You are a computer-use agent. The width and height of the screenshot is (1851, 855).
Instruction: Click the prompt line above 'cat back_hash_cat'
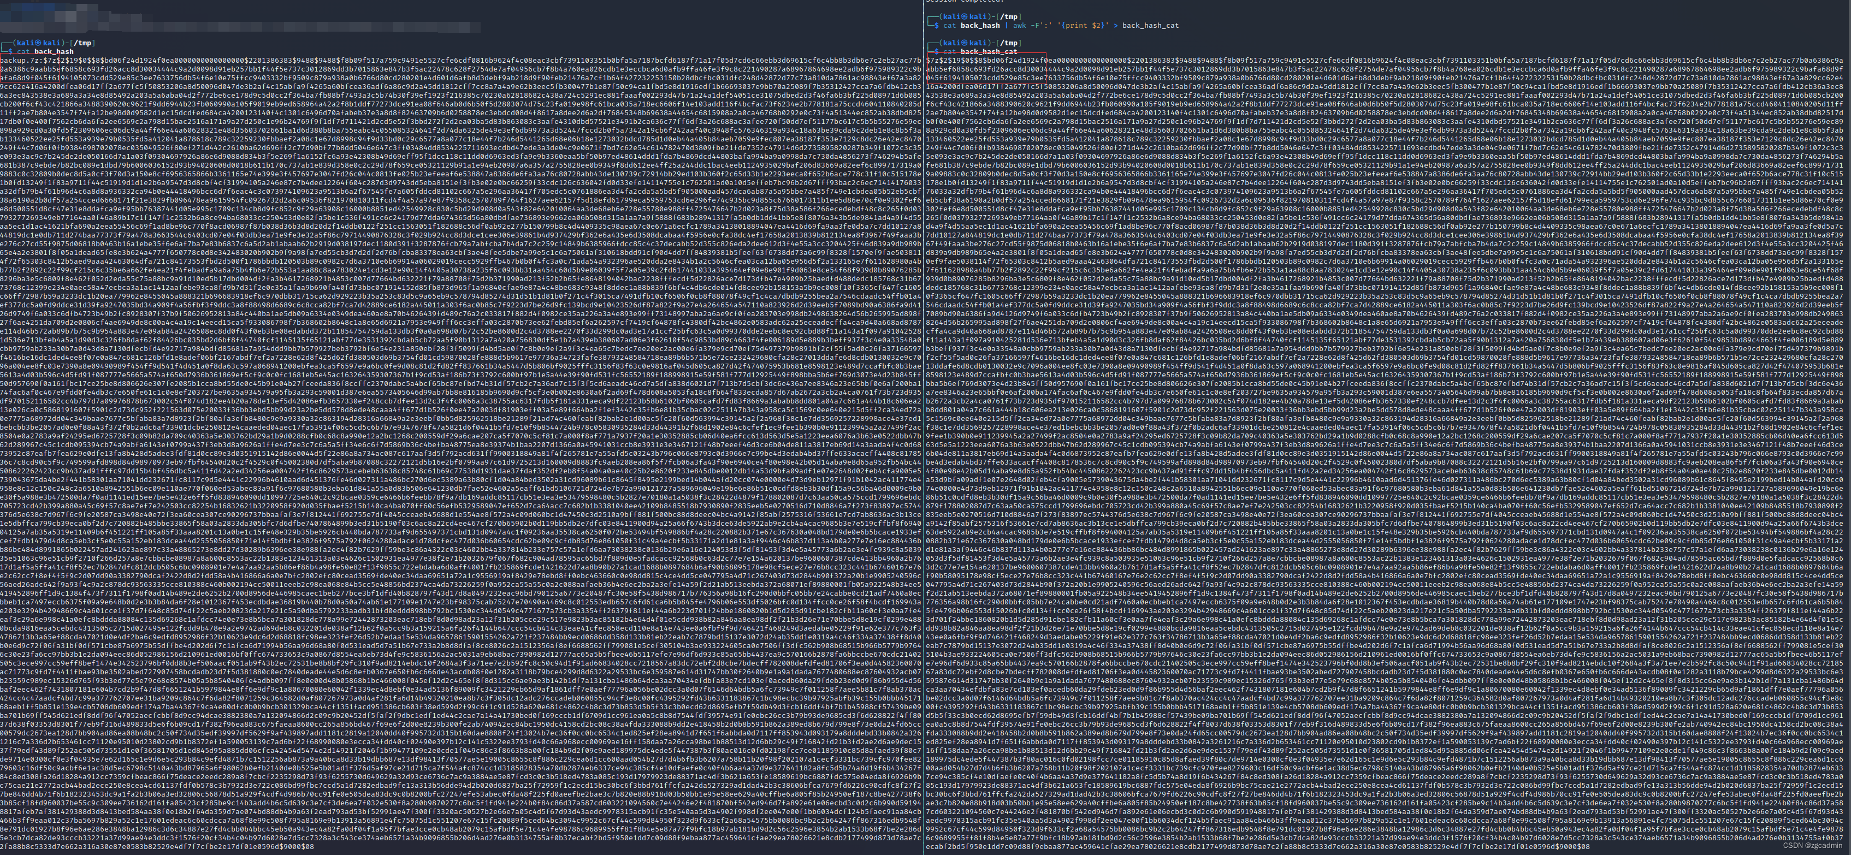coord(974,43)
